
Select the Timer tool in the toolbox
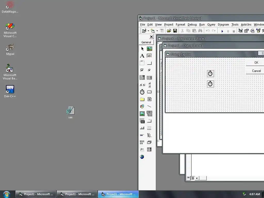(x=142, y=92)
